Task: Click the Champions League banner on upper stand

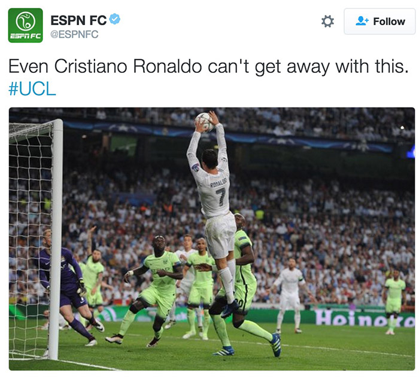Action: 227,136
